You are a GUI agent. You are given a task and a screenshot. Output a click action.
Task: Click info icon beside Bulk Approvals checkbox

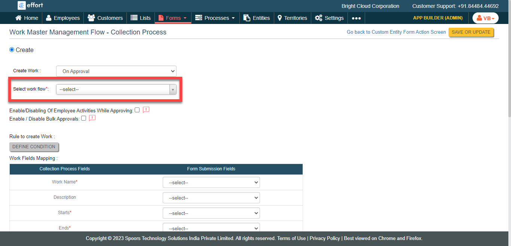click(x=92, y=118)
